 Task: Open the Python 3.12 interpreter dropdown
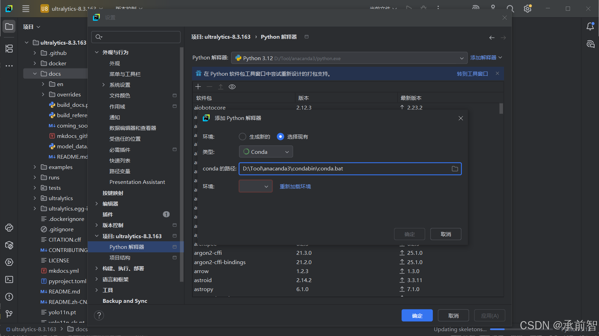[349, 58]
